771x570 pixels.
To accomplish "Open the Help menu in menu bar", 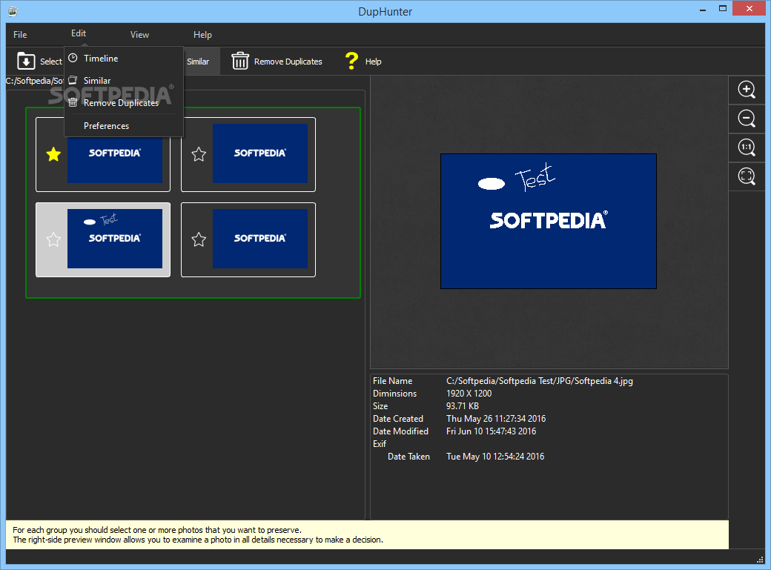I will pyautogui.click(x=202, y=34).
